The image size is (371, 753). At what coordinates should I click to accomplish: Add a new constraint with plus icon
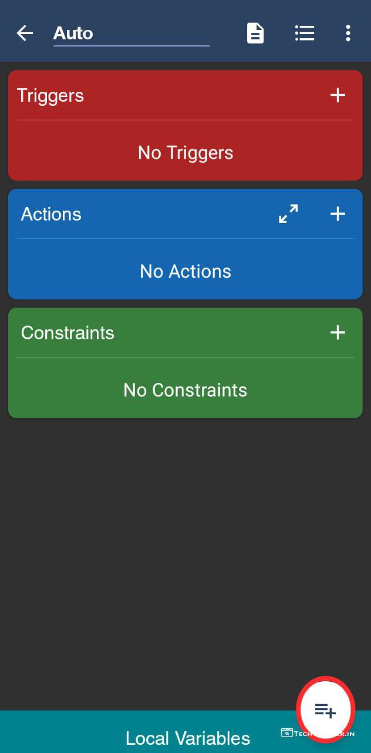338,333
